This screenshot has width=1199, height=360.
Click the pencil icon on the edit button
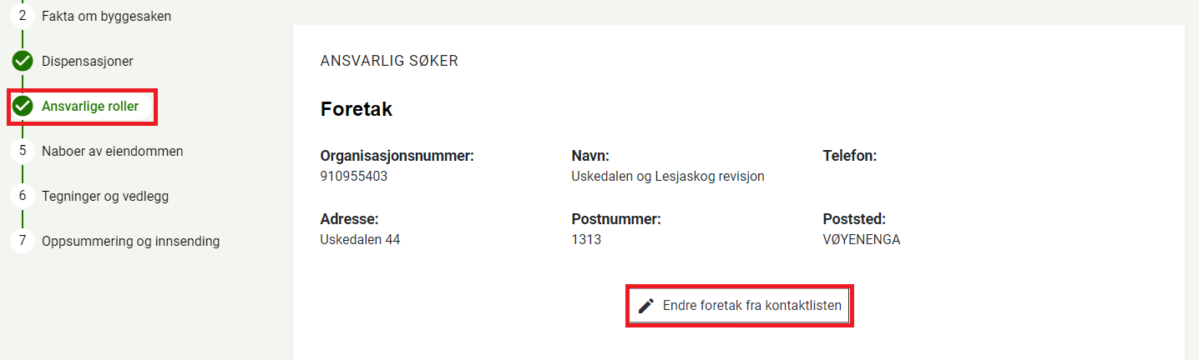[645, 306]
